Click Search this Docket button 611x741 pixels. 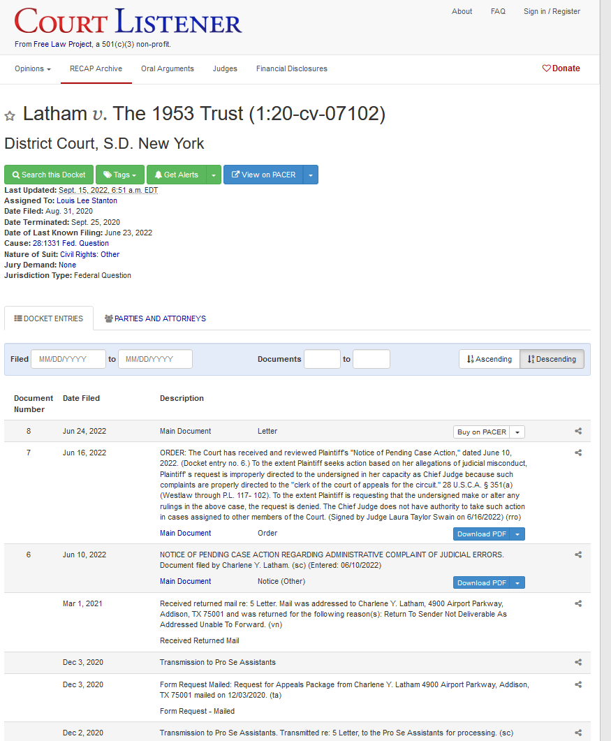49,175
